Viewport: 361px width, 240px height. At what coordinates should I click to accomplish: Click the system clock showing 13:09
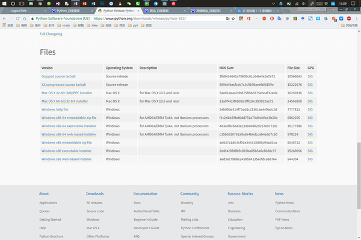point(343,4)
